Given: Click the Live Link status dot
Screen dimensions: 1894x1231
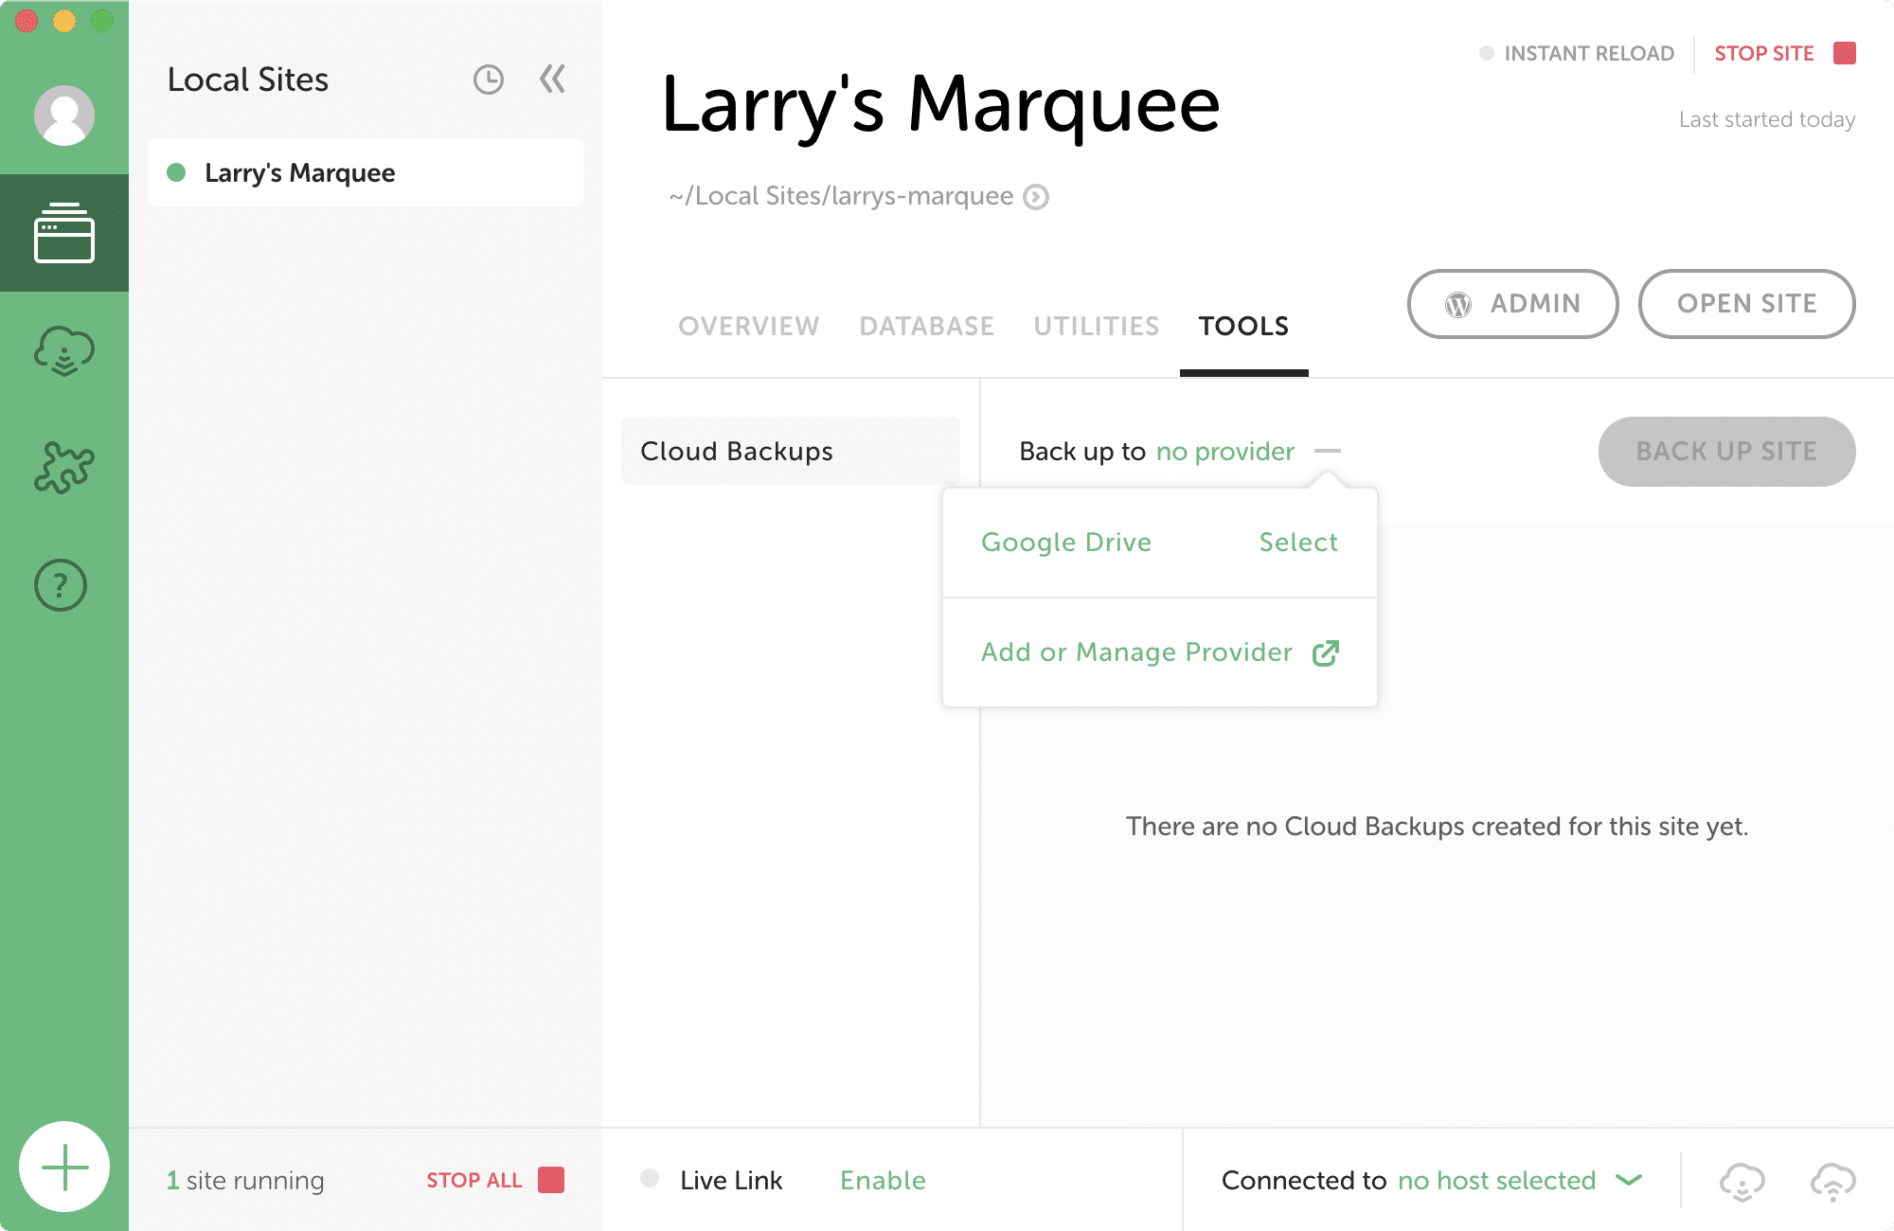Looking at the screenshot, I should click(650, 1179).
